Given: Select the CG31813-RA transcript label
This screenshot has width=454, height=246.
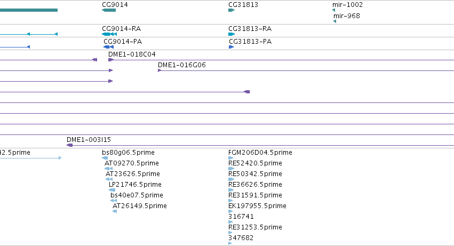Looking at the screenshot, I should [250, 29].
